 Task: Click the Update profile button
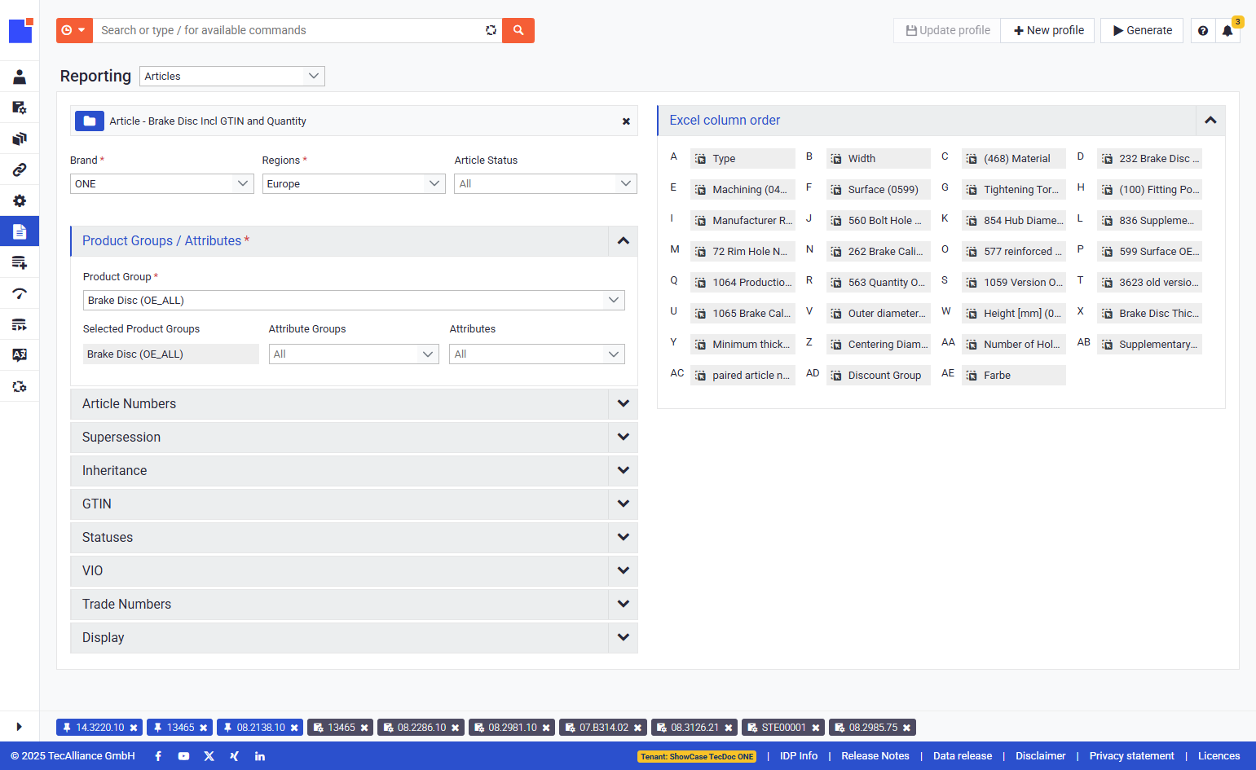point(947,30)
